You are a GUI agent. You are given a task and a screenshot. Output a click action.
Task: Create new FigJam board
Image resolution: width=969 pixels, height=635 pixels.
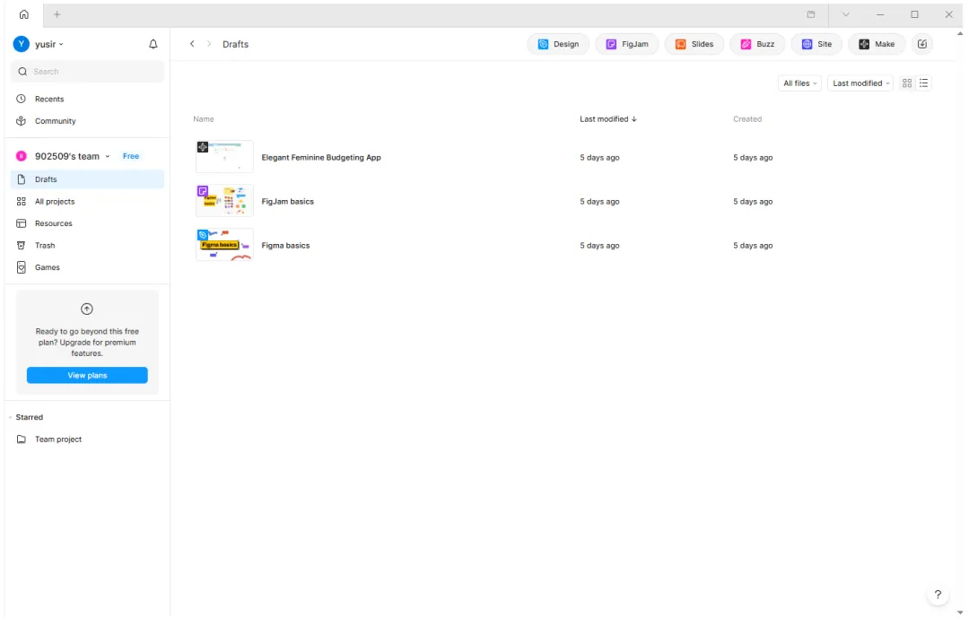point(627,44)
